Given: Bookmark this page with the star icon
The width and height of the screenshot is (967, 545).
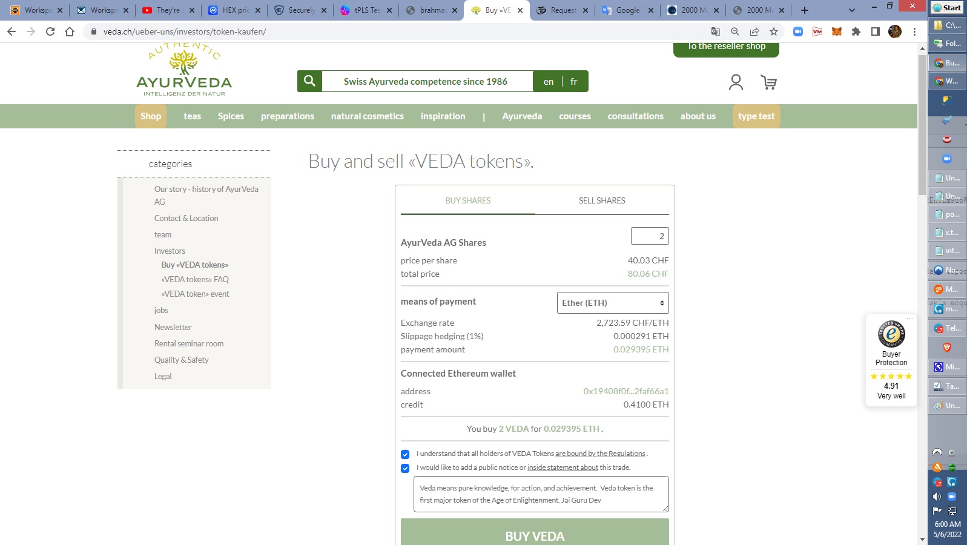Looking at the screenshot, I should pos(774,31).
